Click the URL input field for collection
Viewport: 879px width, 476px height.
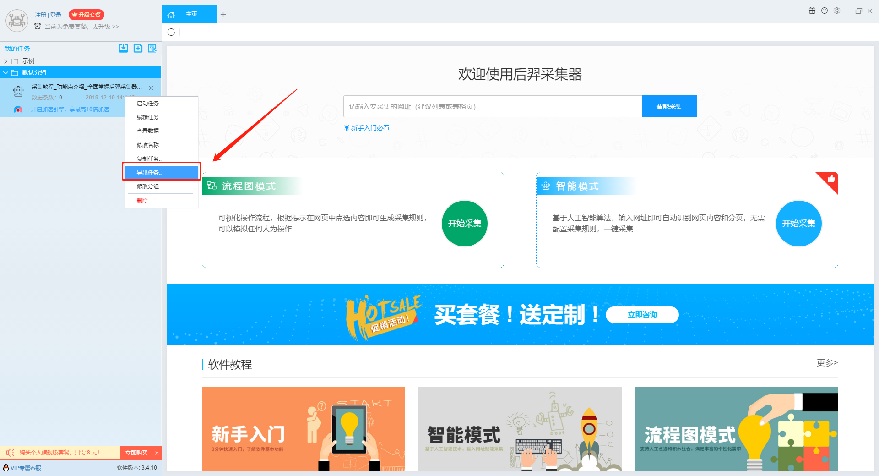tap(493, 106)
